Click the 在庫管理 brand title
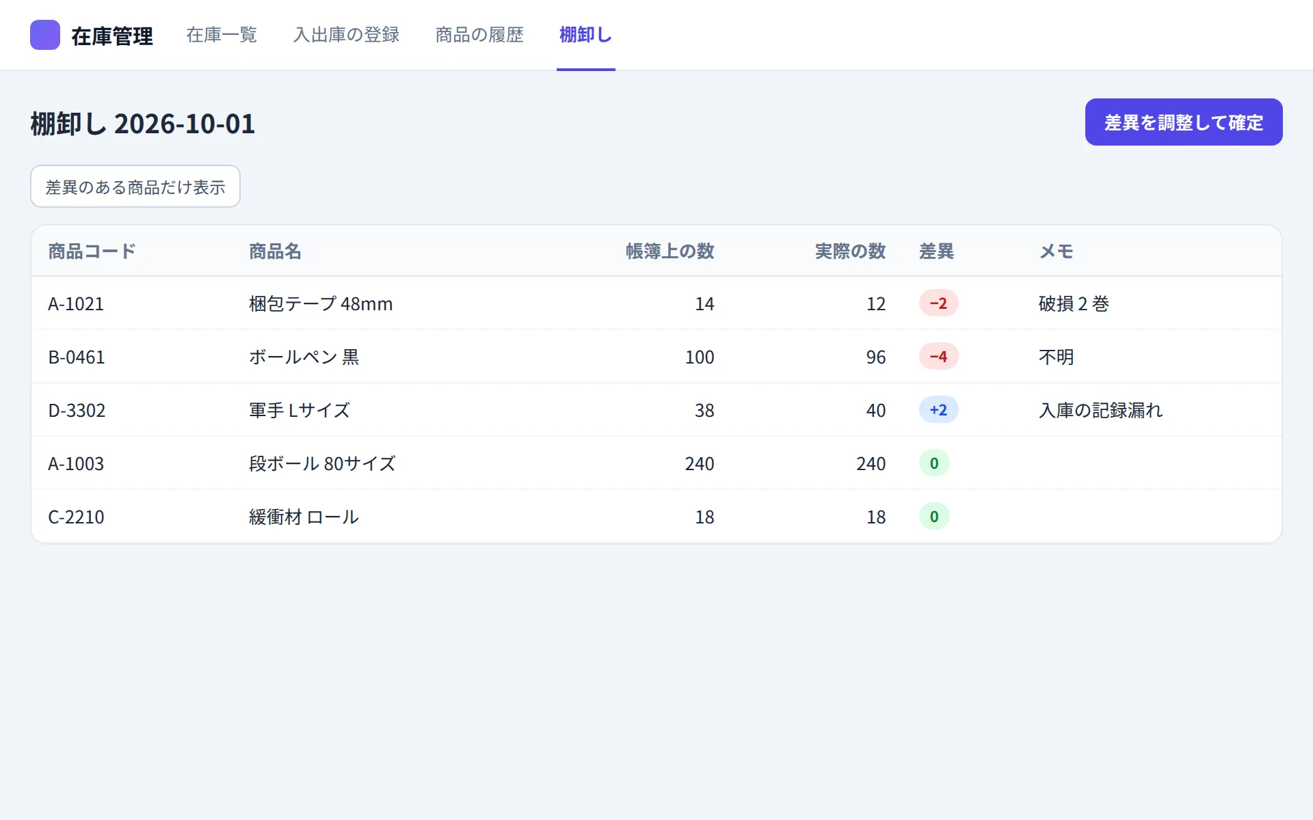 click(x=112, y=36)
